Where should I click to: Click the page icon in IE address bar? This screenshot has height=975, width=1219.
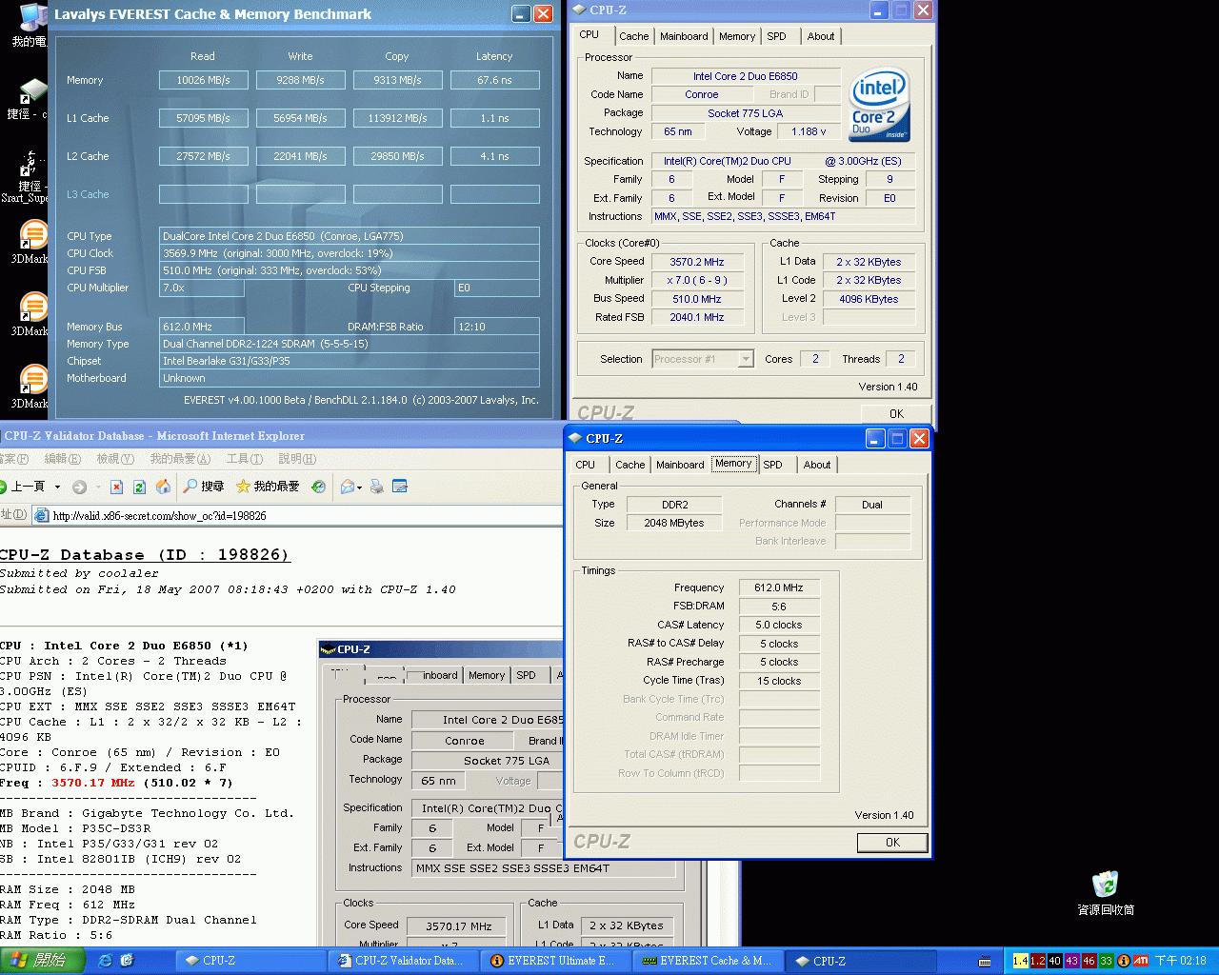tap(41, 515)
